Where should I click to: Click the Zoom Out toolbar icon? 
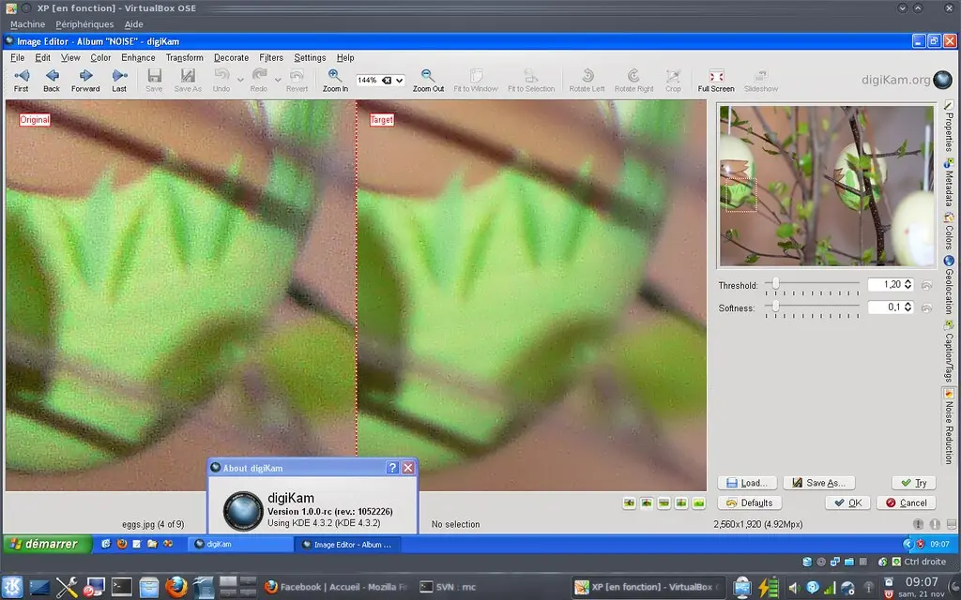pos(428,76)
